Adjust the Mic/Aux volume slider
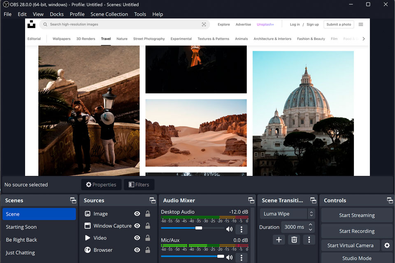Image resolution: width=395 pixels, height=263 pixels. [x=193, y=256]
